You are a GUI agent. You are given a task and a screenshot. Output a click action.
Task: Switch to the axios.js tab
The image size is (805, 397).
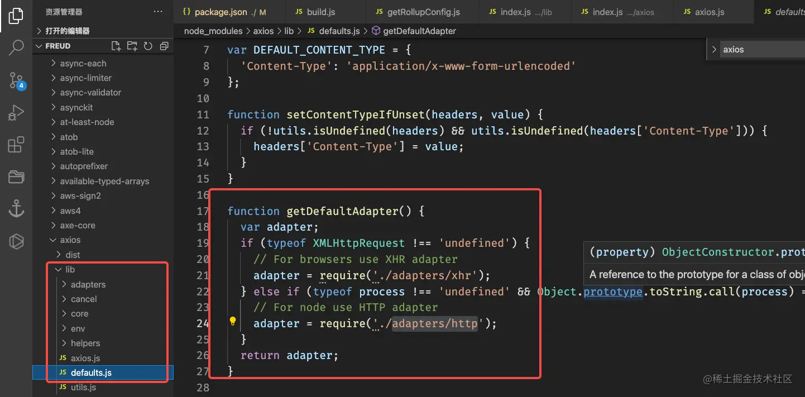coord(714,12)
